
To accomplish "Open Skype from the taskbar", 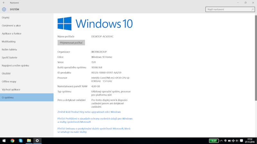I will tap(21, 140).
